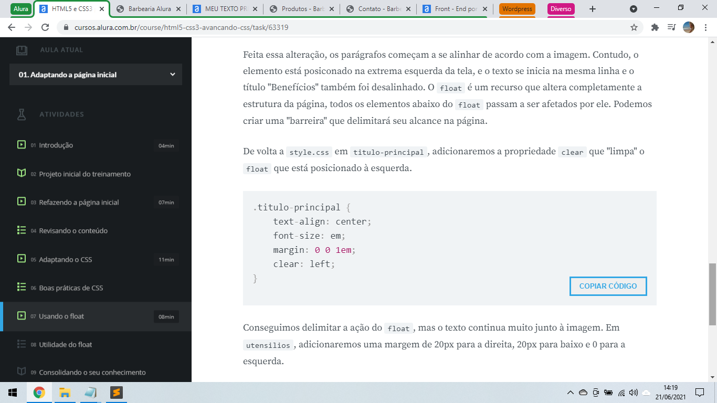Open the media control queue icon
Viewport: 717px width, 403px height.
[671, 27]
